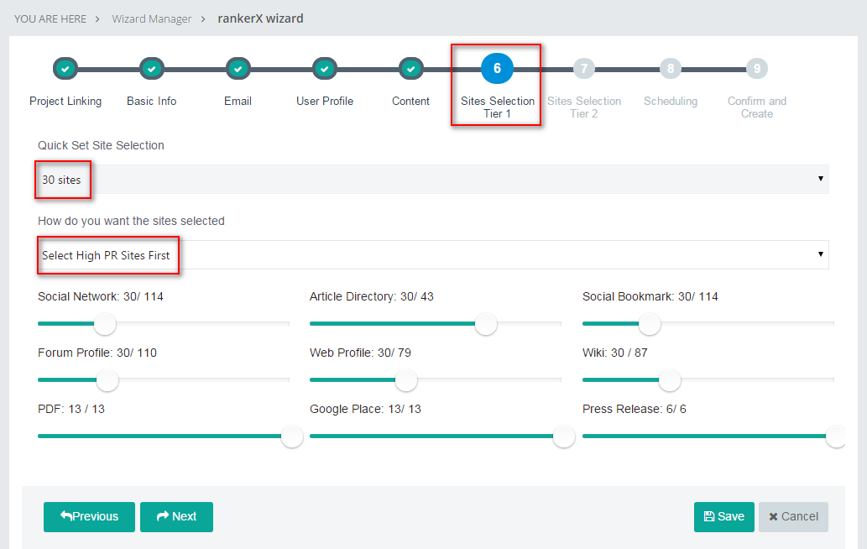
Task: Adjust the Social Network slider handle
Action: pos(105,324)
